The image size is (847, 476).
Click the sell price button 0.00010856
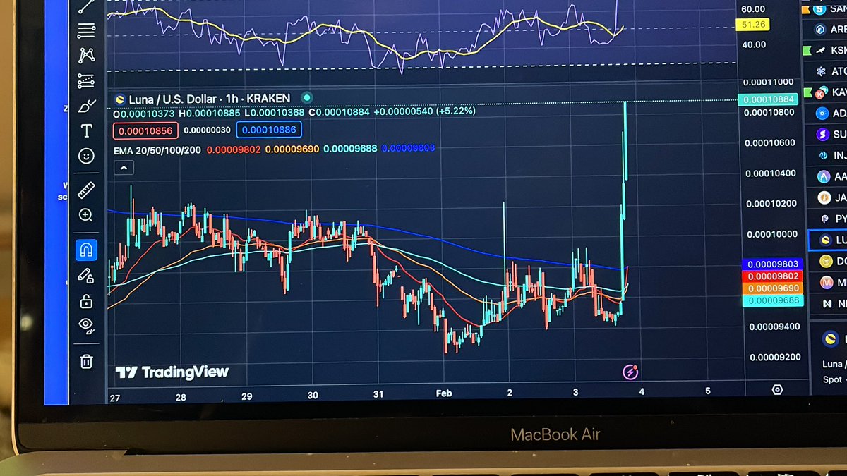[x=145, y=130]
